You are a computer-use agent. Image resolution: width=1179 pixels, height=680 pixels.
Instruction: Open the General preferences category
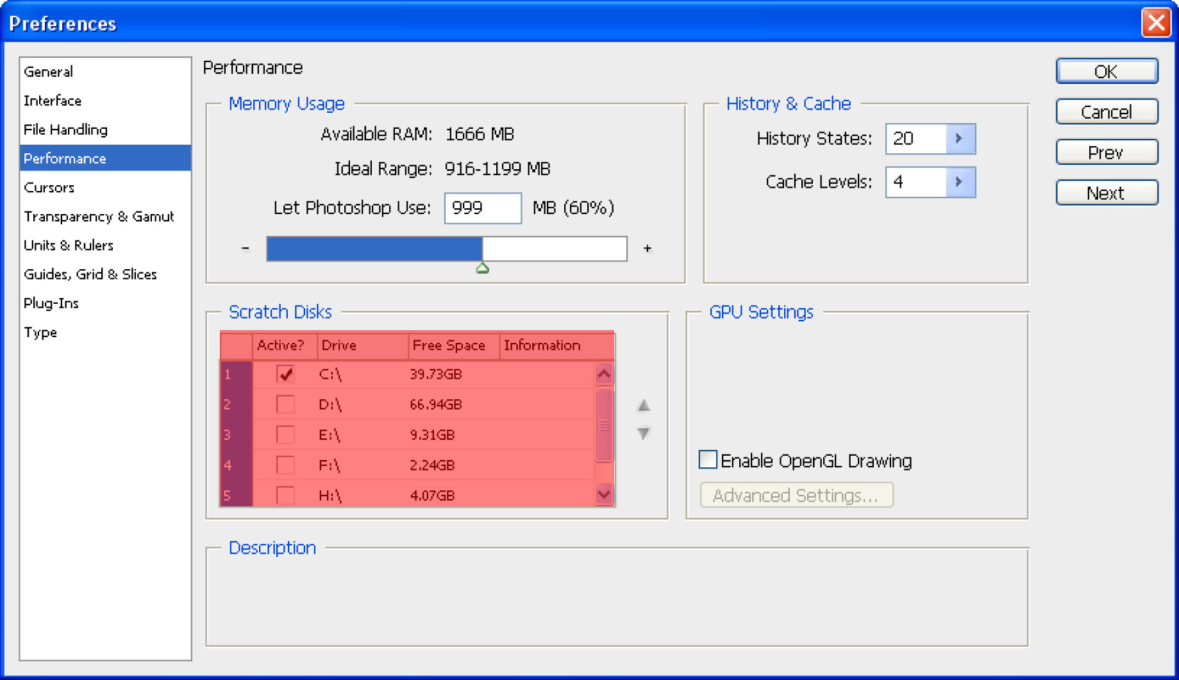click(x=105, y=72)
